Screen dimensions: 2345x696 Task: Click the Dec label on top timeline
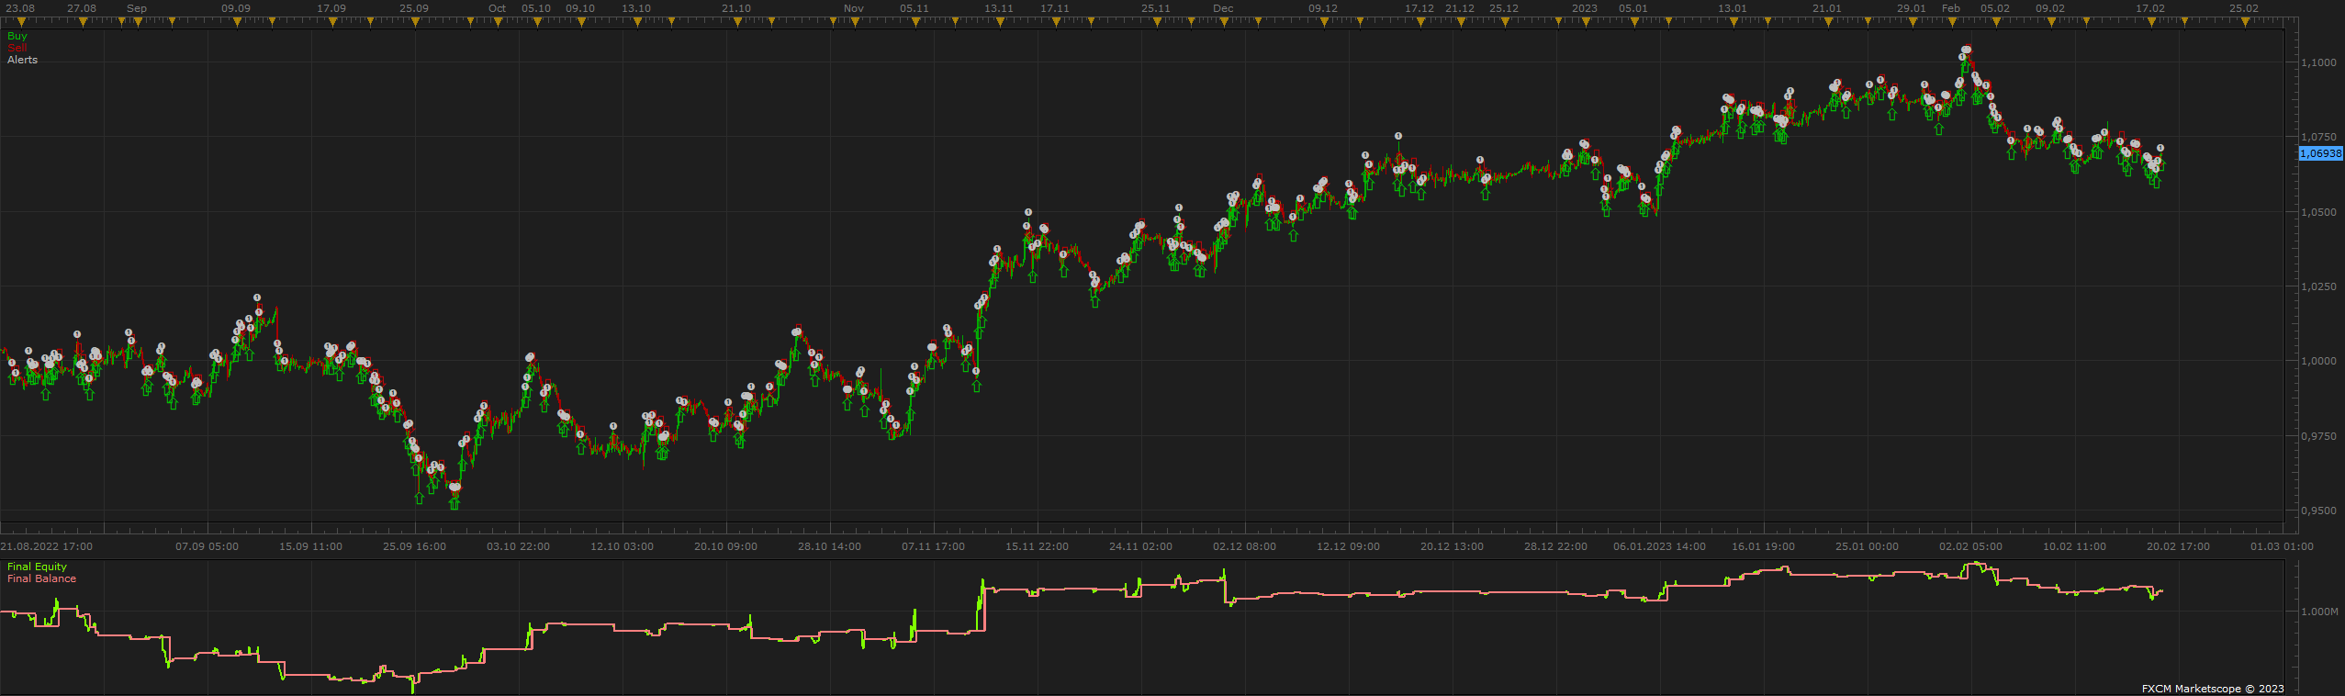(1223, 8)
